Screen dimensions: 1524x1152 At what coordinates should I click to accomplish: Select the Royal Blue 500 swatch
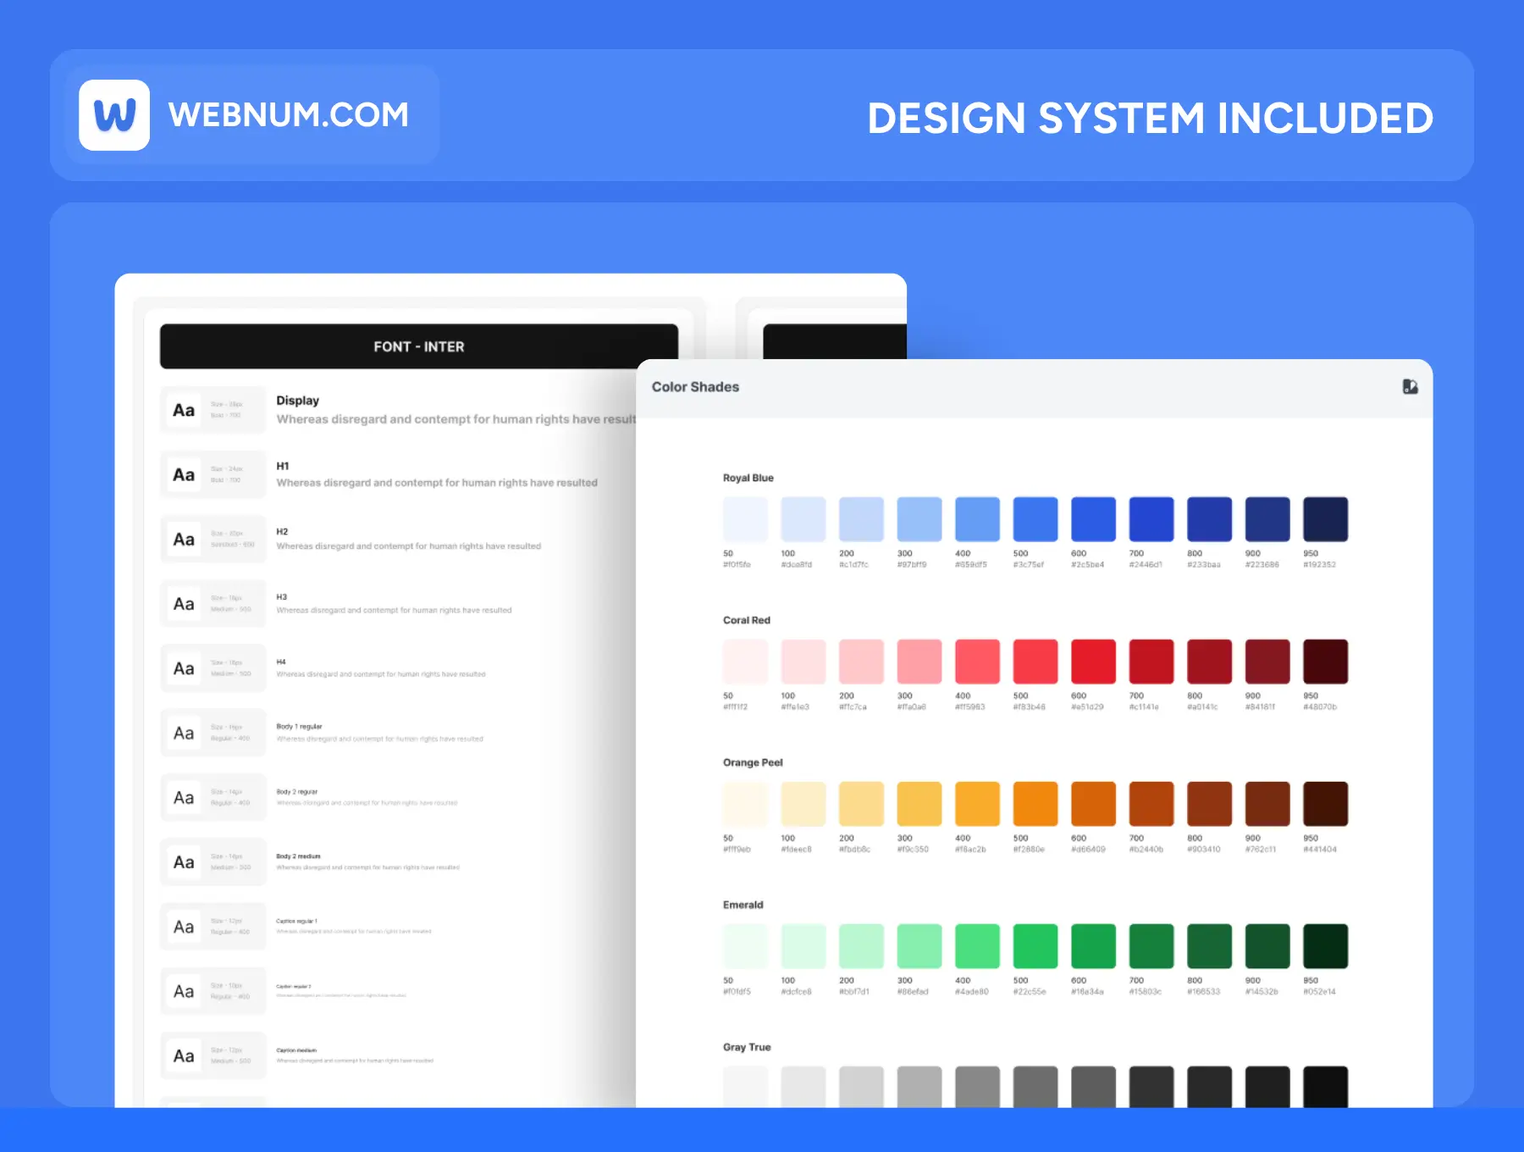[1035, 518]
